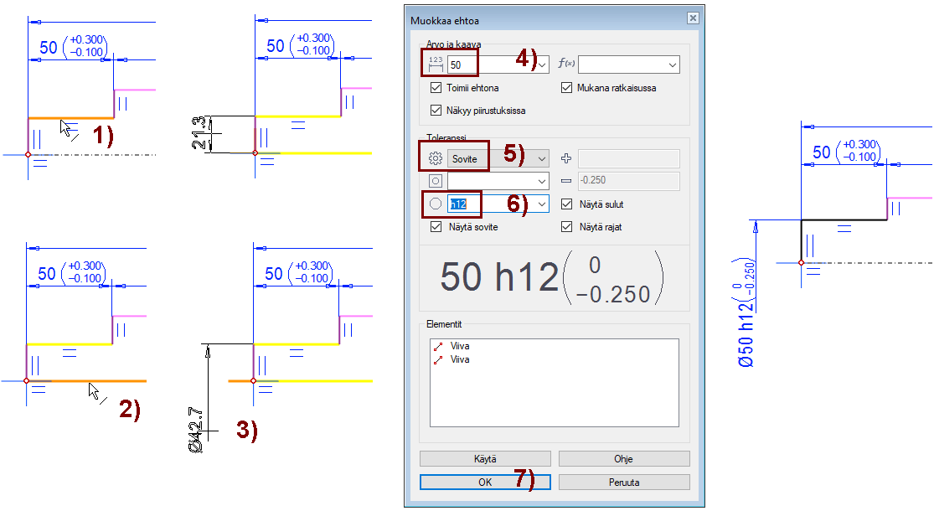934x511 pixels.
Task: Uncheck the Toimii ehtona checkbox
Action: coord(436,88)
